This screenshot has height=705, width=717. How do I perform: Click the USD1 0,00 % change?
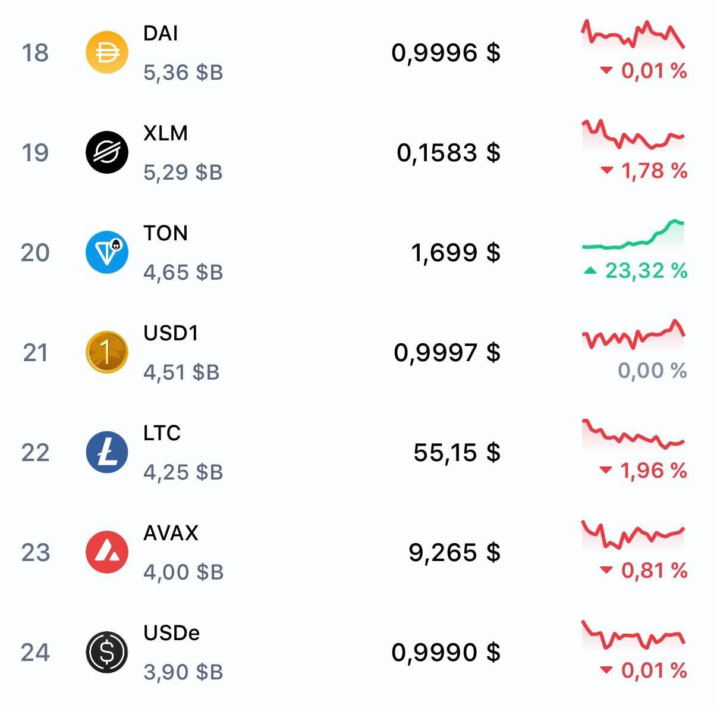tap(652, 371)
